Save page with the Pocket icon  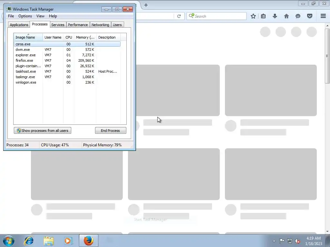pos(310,16)
